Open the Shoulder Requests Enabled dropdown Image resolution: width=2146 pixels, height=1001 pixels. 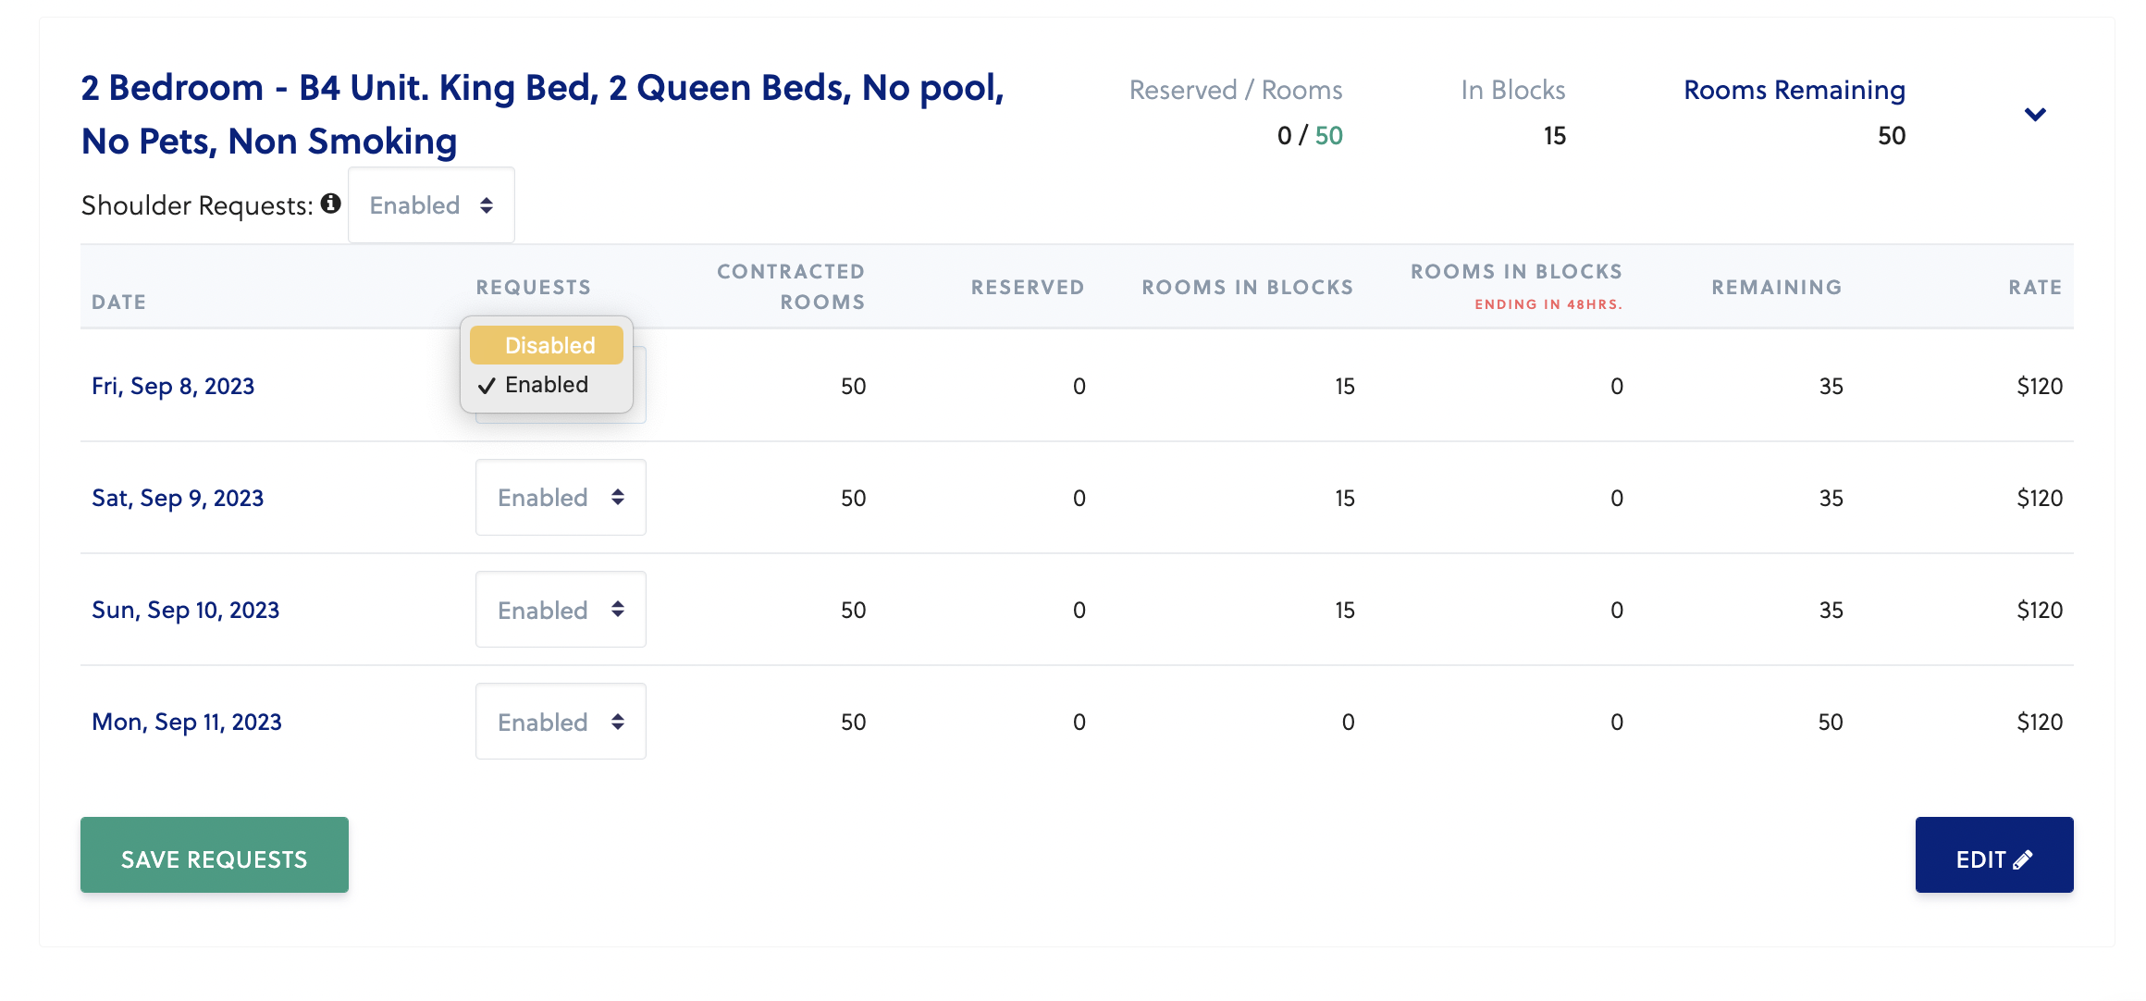tap(431, 205)
